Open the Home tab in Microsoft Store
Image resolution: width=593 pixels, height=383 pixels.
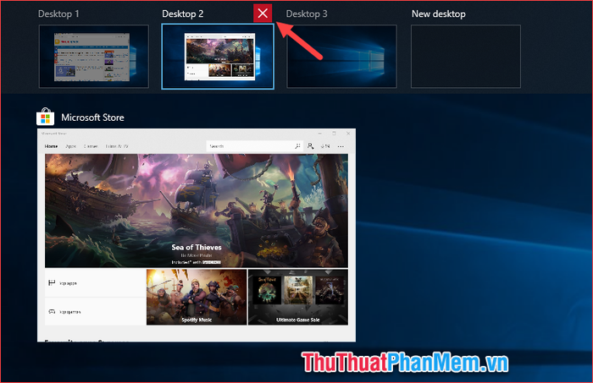coord(51,146)
